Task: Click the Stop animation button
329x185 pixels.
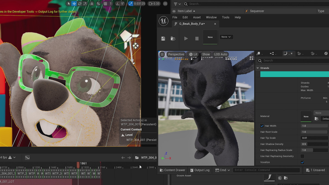Action: click(197, 39)
